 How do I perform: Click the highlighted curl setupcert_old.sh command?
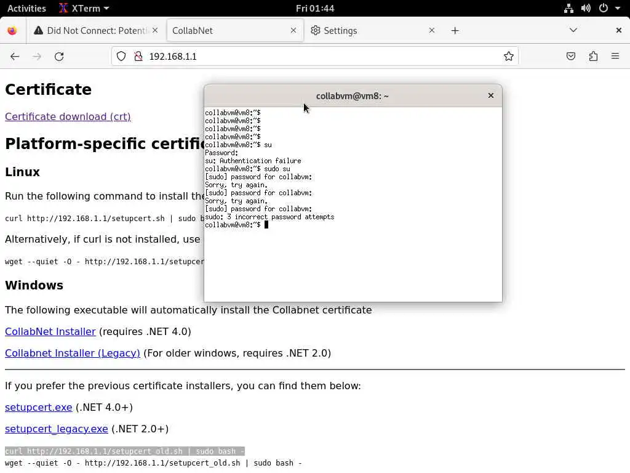click(124, 451)
